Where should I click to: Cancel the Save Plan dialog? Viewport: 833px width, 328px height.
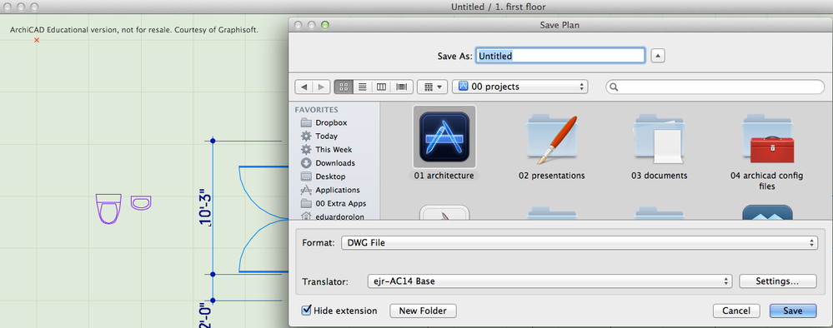pyautogui.click(x=735, y=311)
